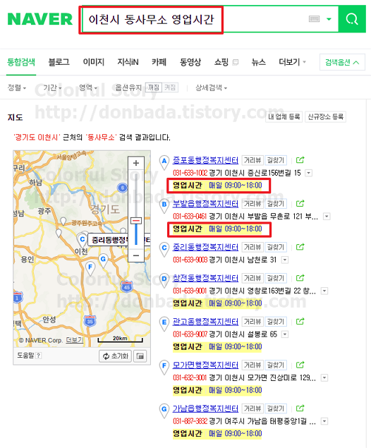Image resolution: width=371 pixels, height=448 pixels.
Task: Click 거리뷰 for 증포동행정복지센터
Action: (253, 160)
